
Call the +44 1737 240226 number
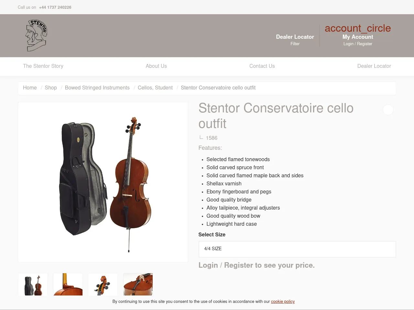click(x=55, y=7)
